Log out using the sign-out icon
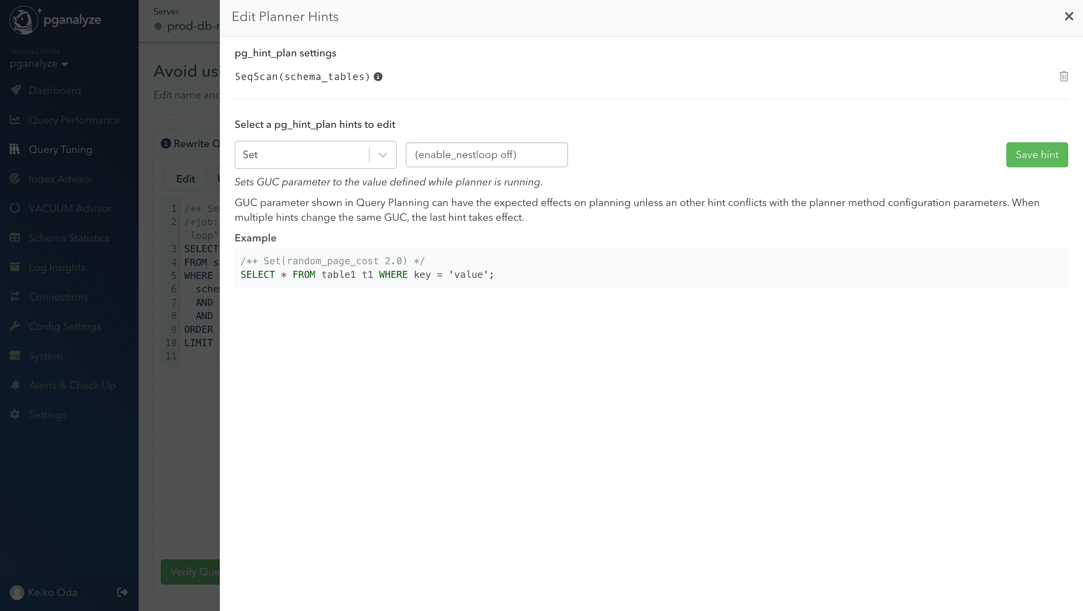Screen dimensions: 1083x611 pyautogui.click(x=122, y=592)
